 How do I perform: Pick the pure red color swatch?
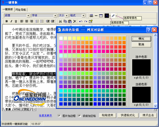(x=124, y=51)
